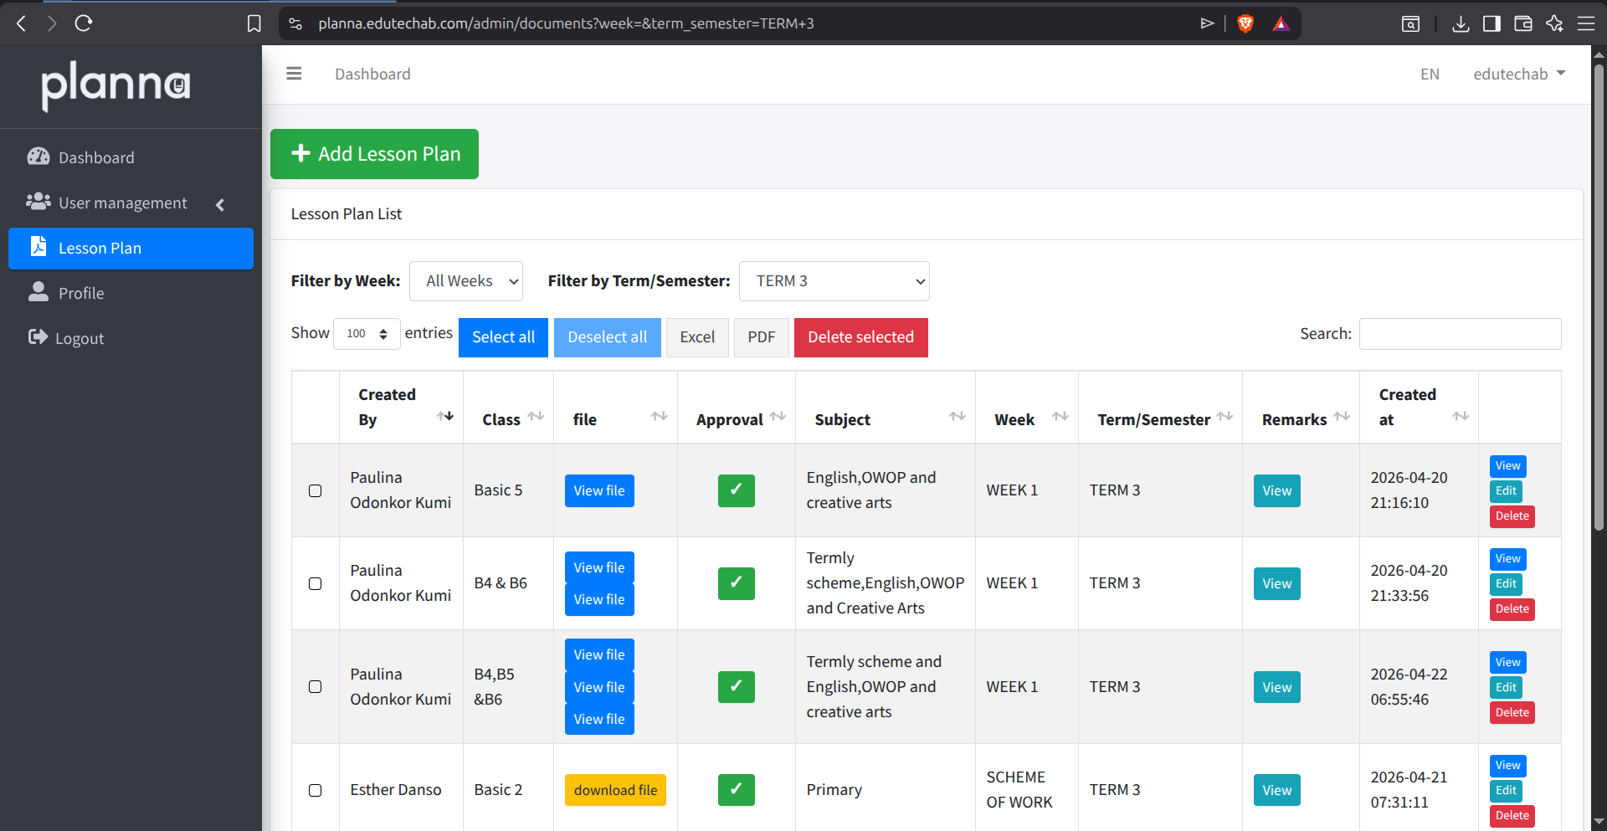The width and height of the screenshot is (1607, 831).
Task: Bookmark this page with the bookmark icon
Action: click(x=254, y=23)
